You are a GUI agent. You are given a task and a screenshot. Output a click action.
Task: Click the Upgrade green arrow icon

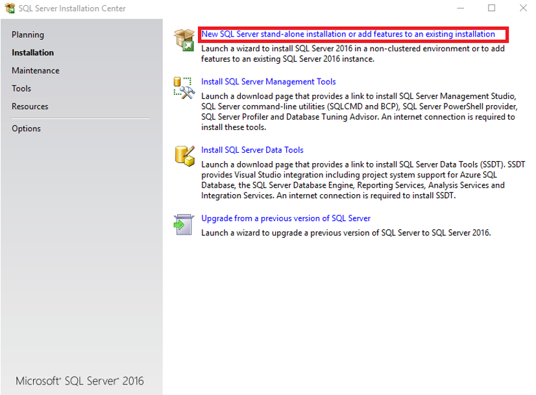(184, 225)
